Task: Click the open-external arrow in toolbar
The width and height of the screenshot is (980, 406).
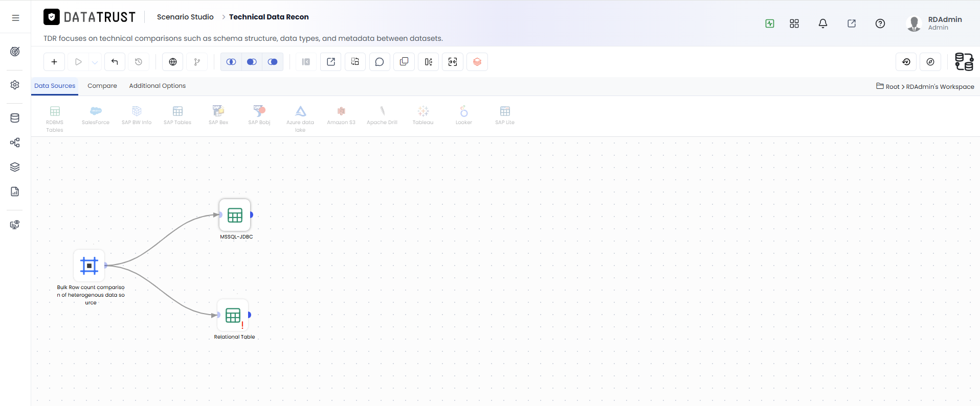Action: tap(331, 62)
